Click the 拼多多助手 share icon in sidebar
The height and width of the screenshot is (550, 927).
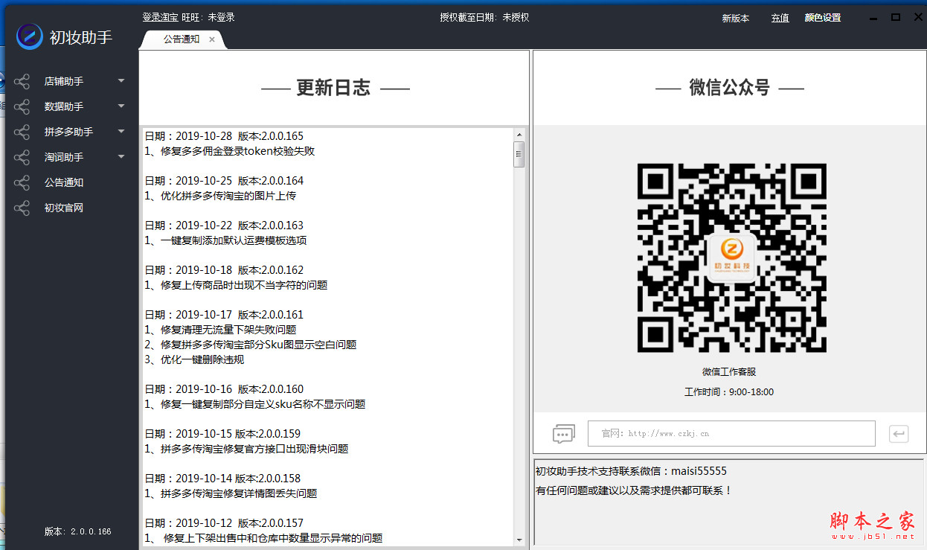click(22, 132)
